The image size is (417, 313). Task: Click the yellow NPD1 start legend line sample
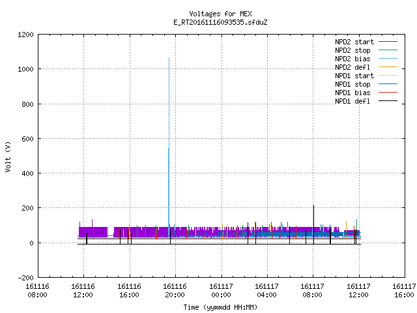[x=388, y=76]
